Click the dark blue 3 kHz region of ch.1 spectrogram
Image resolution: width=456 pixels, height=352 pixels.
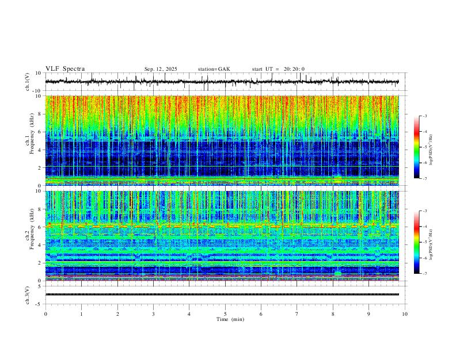[x=222, y=159]
